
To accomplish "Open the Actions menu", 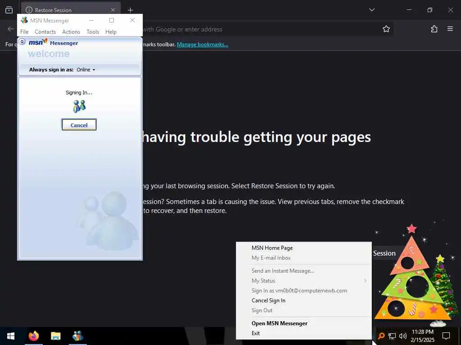I will click(71, 32).
